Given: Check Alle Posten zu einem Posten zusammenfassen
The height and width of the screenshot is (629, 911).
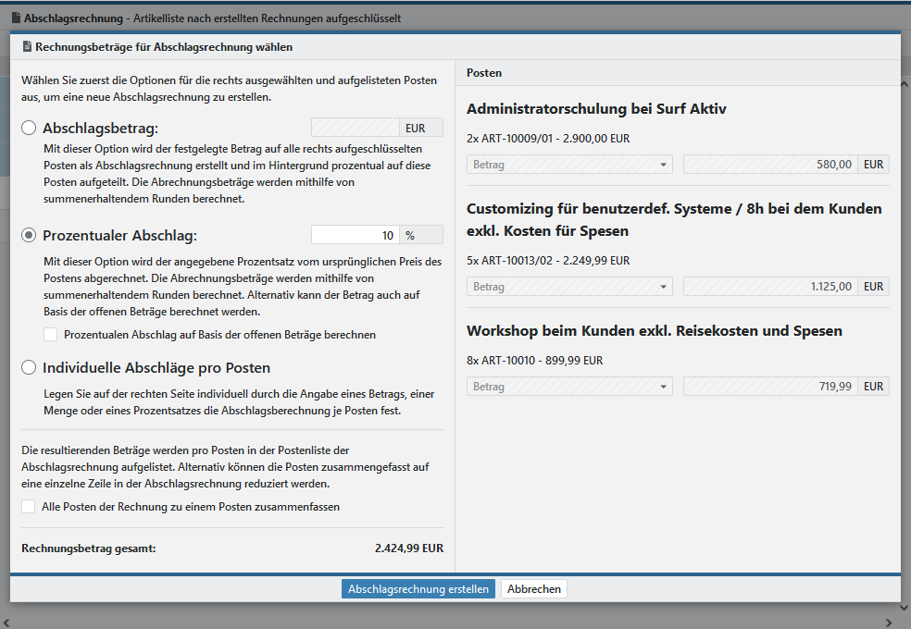Looking at the screenshot, I should 29,507.
